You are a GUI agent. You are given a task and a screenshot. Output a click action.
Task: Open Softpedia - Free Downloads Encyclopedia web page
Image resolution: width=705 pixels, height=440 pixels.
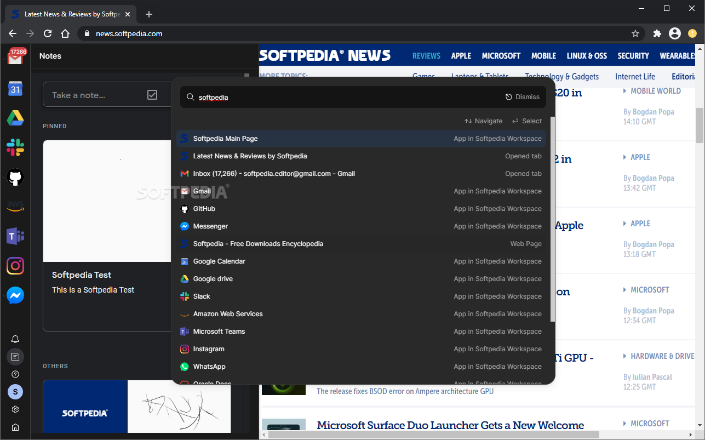tap(361, 244)
